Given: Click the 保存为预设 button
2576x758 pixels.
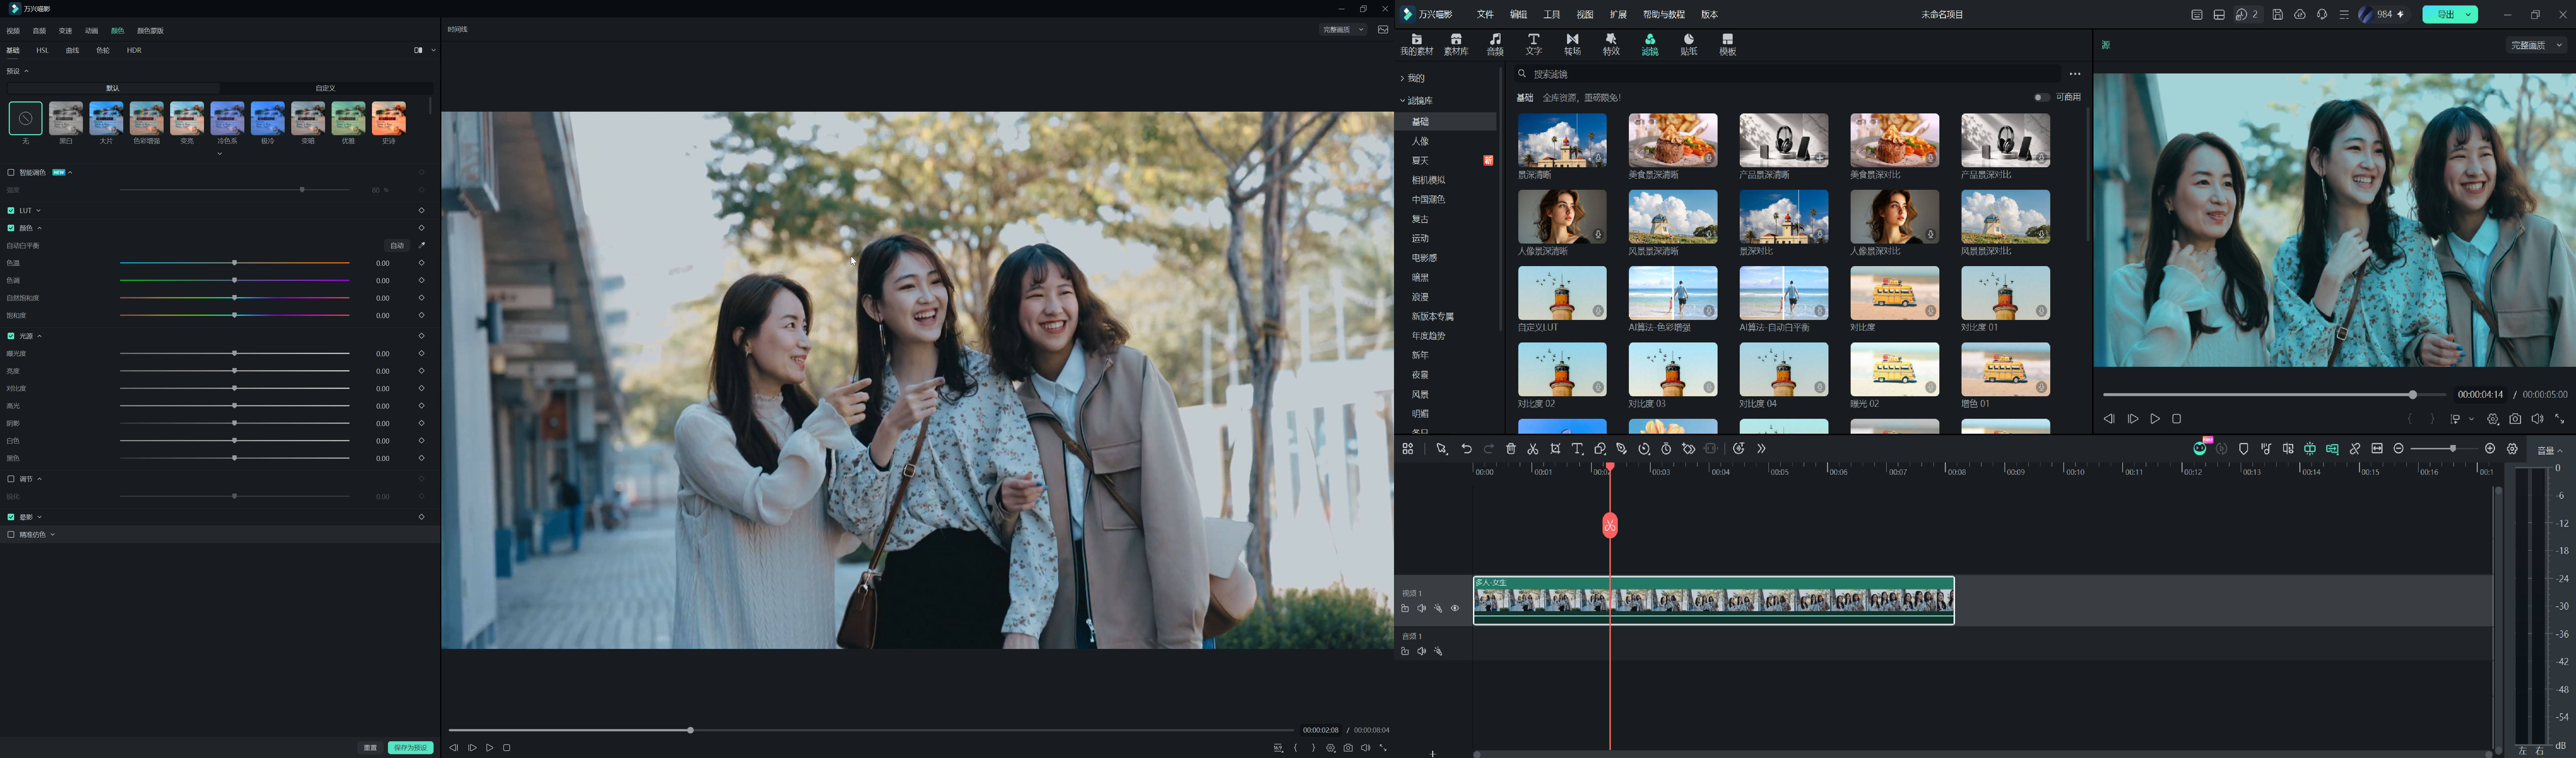Looking at the screenshot, I should coord(411,747).
